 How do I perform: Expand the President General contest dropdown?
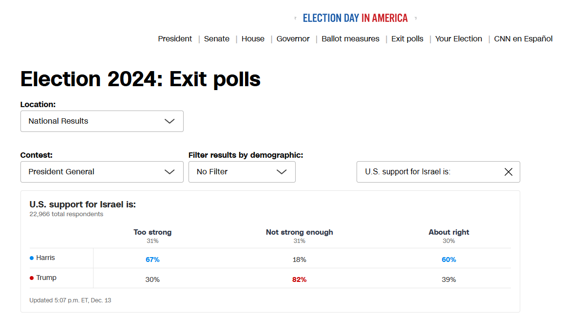pyautogui.click(x=102, y=172)
